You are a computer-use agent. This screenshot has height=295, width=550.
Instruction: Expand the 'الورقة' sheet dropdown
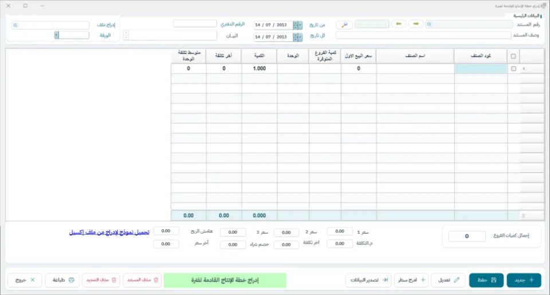pos(57,35)
